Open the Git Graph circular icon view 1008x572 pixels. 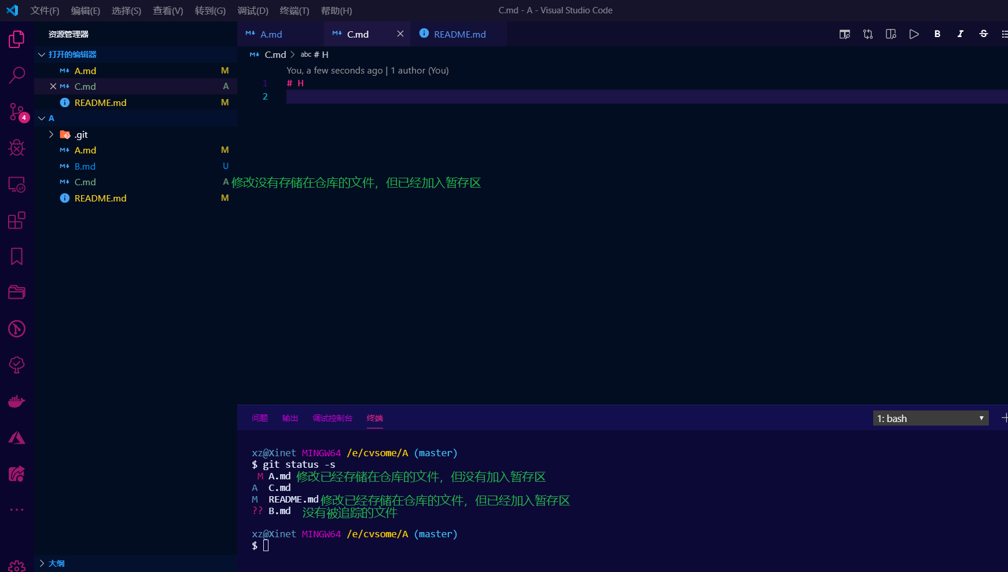pyautogui.click(x=17, y=329)
